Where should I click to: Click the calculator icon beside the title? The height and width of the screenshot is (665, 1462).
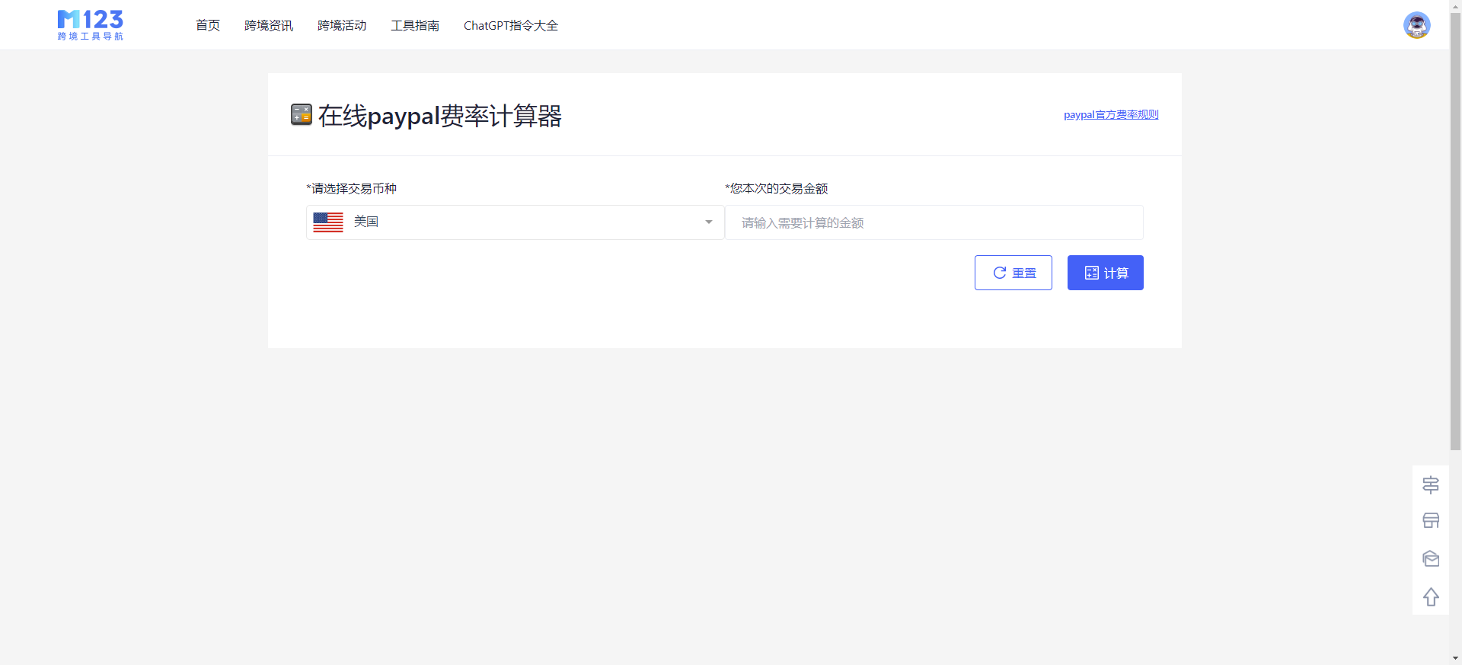point(302,115)
